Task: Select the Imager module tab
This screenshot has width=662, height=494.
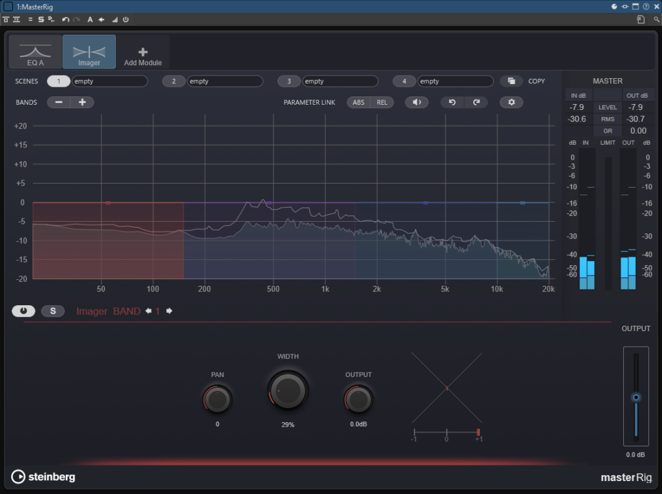Action: pyautogui.click(x=89, y=52)
